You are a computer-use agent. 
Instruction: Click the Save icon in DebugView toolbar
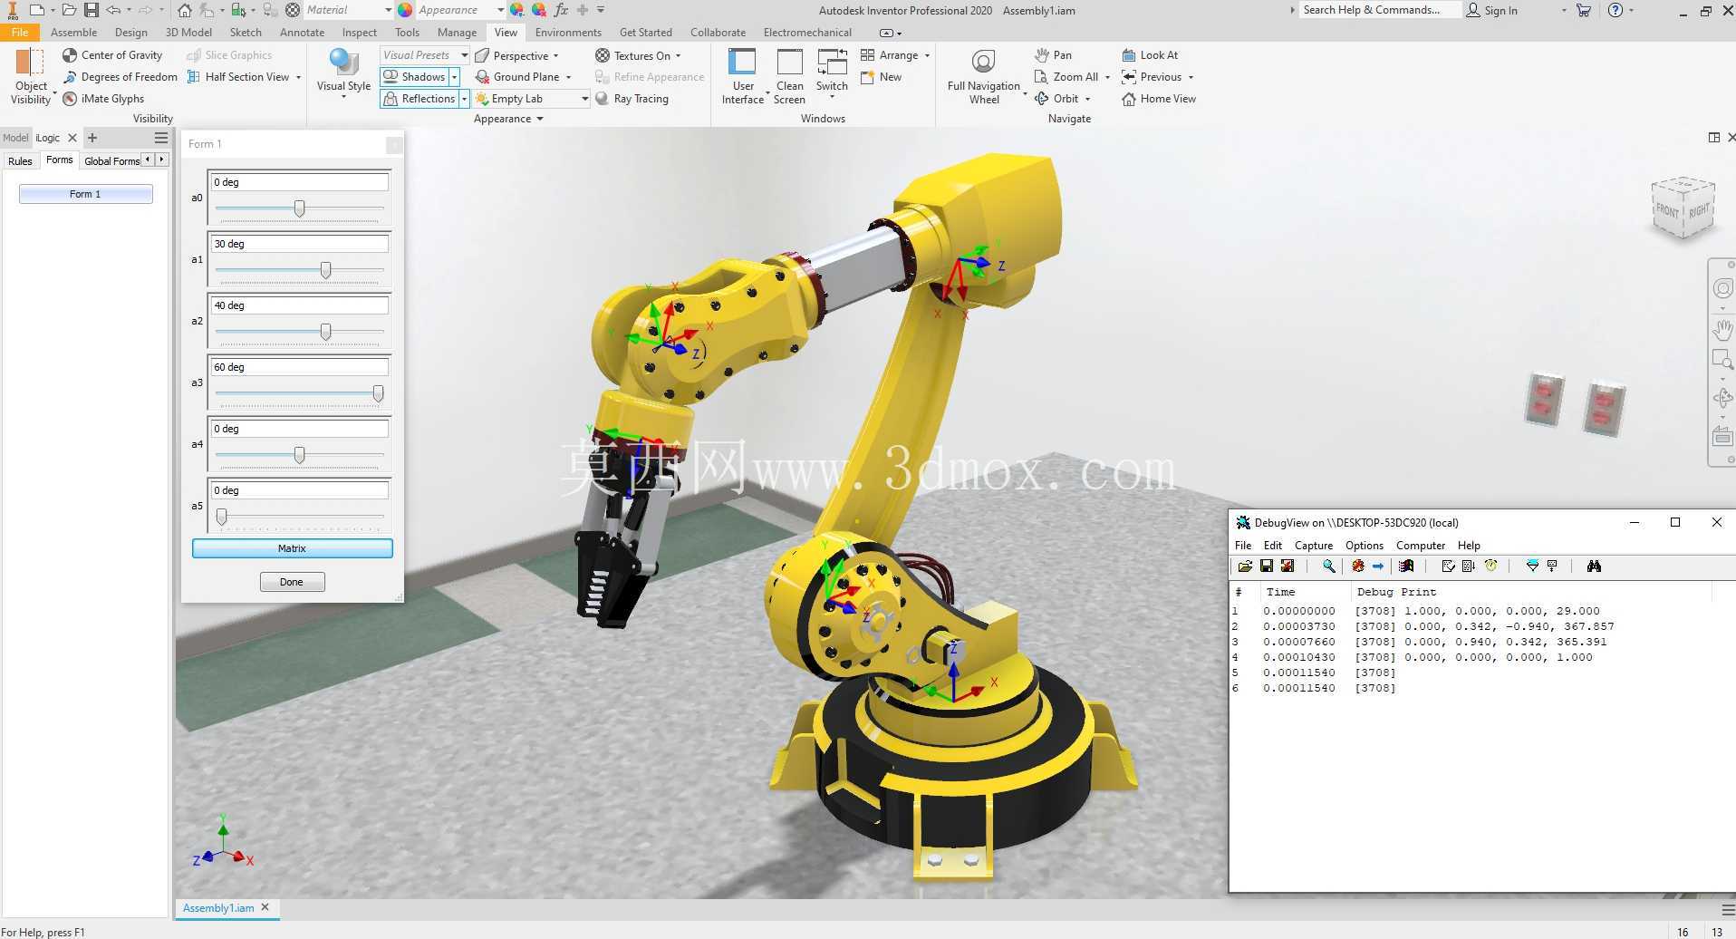tap(1266, 566)
